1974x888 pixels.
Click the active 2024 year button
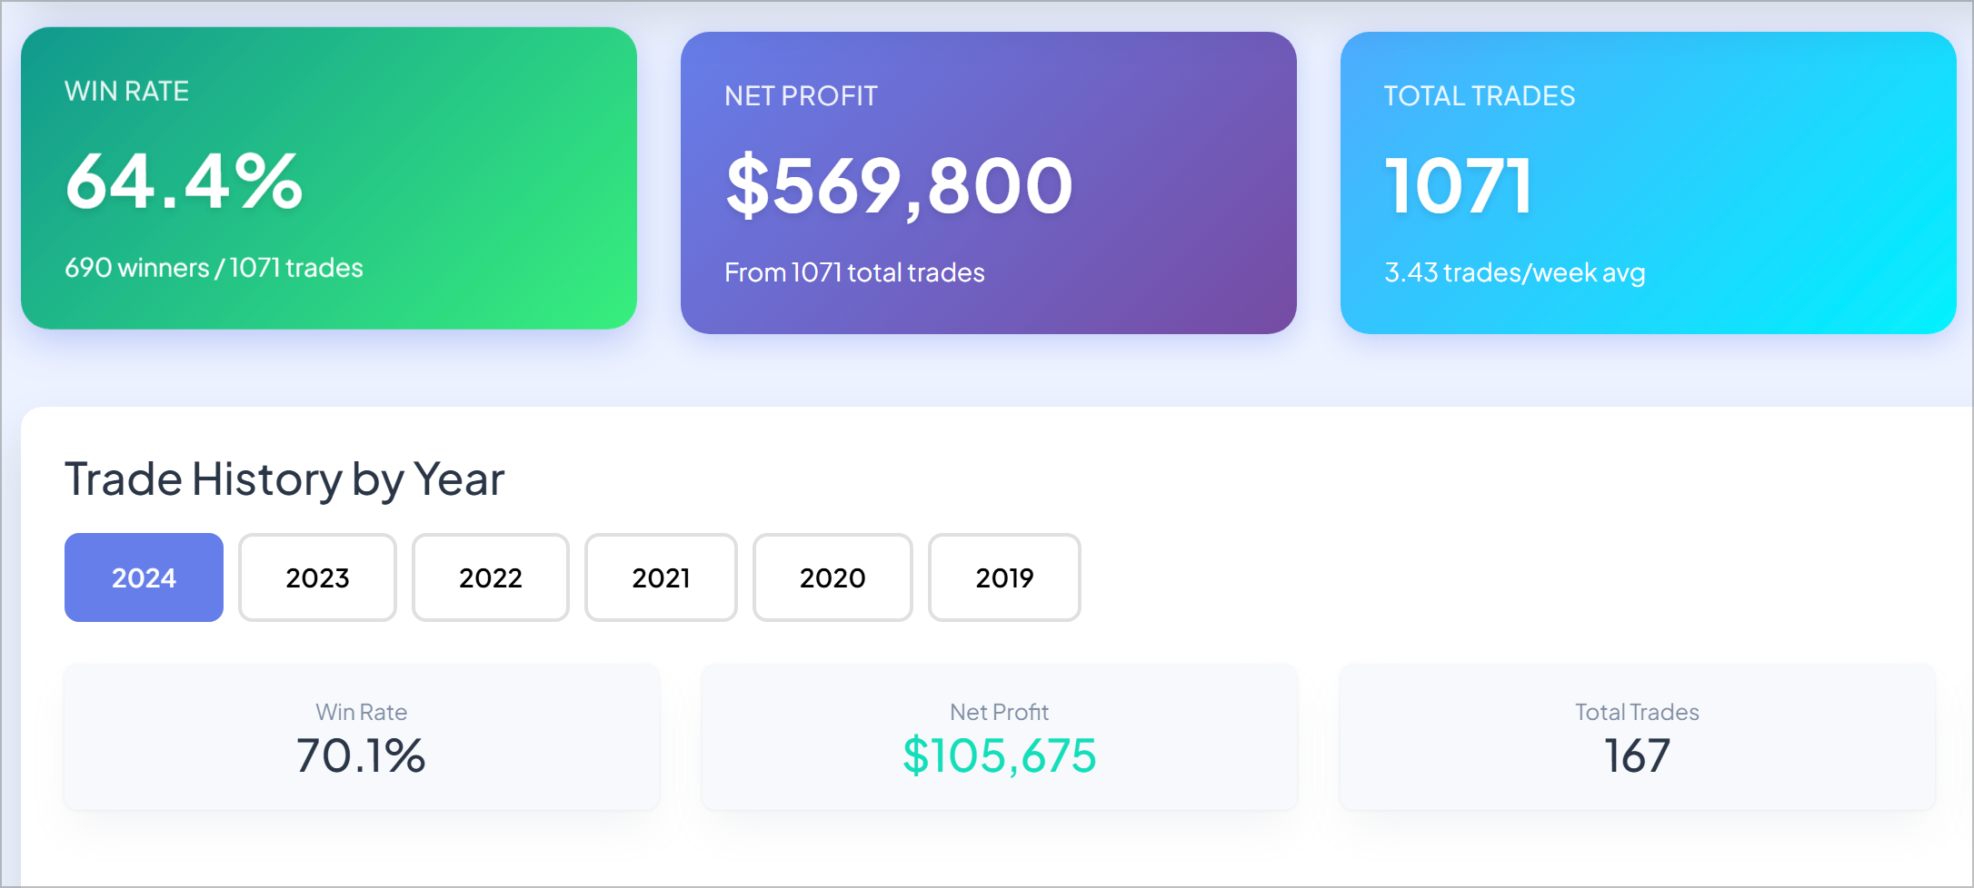point(143,577)
